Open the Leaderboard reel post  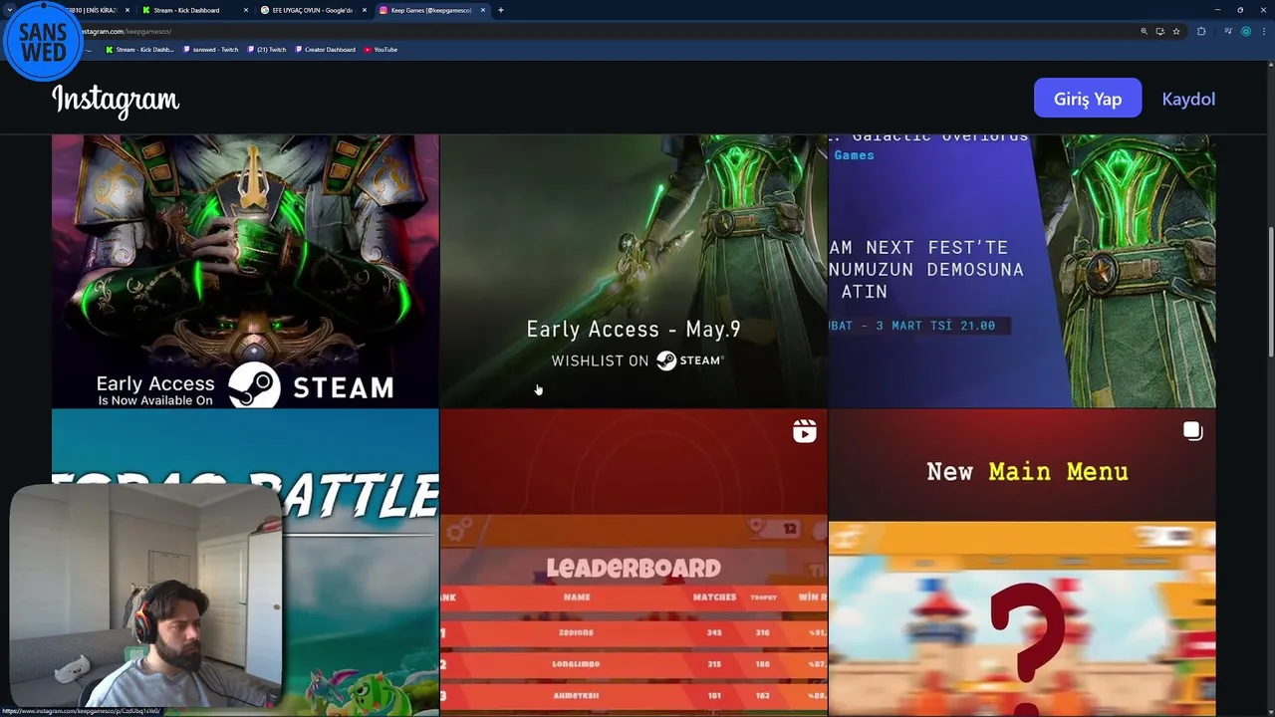(x=634, y=563)
